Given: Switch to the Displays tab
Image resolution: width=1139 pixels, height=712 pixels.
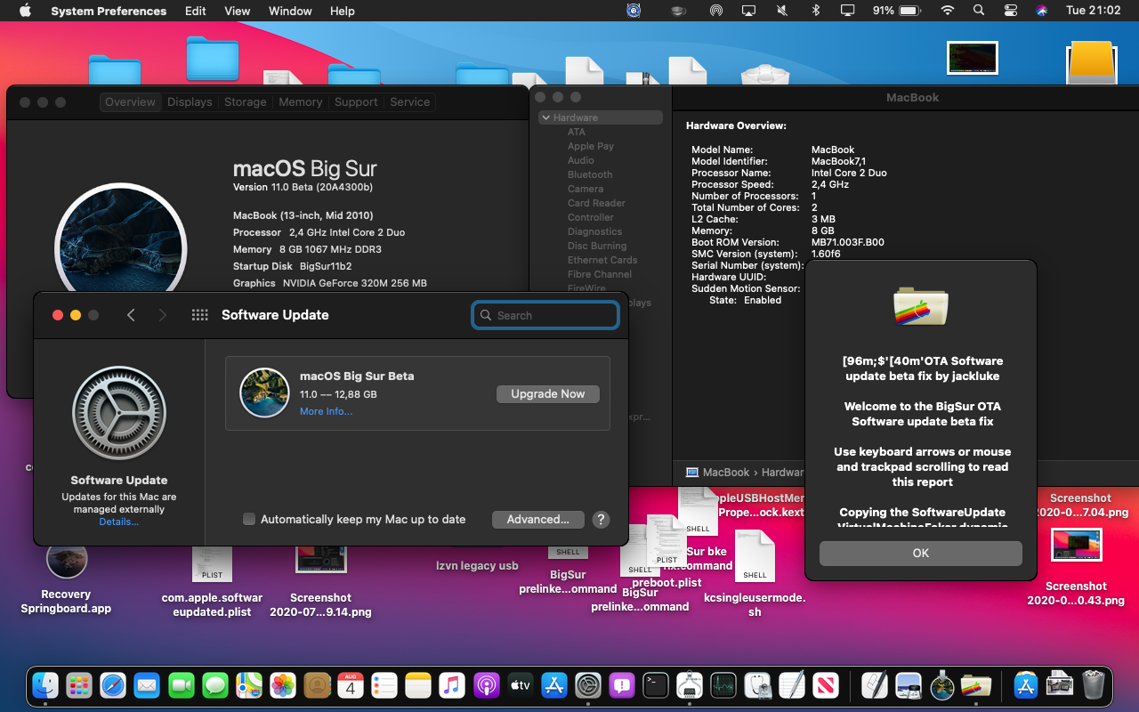Looking at the screenshot, I should tap(190, 101).
